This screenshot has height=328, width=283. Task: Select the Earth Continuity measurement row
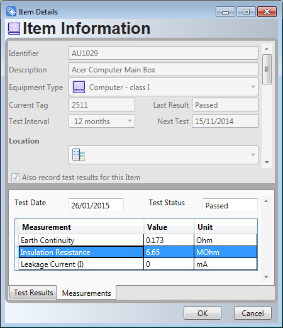click(x=138, y=240)
